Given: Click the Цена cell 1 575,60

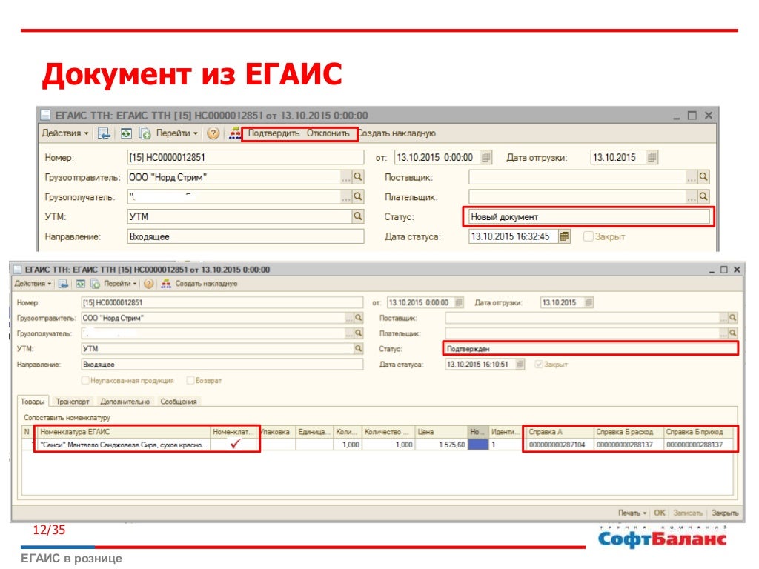Looking at the screenshot, I should [441, 445].
